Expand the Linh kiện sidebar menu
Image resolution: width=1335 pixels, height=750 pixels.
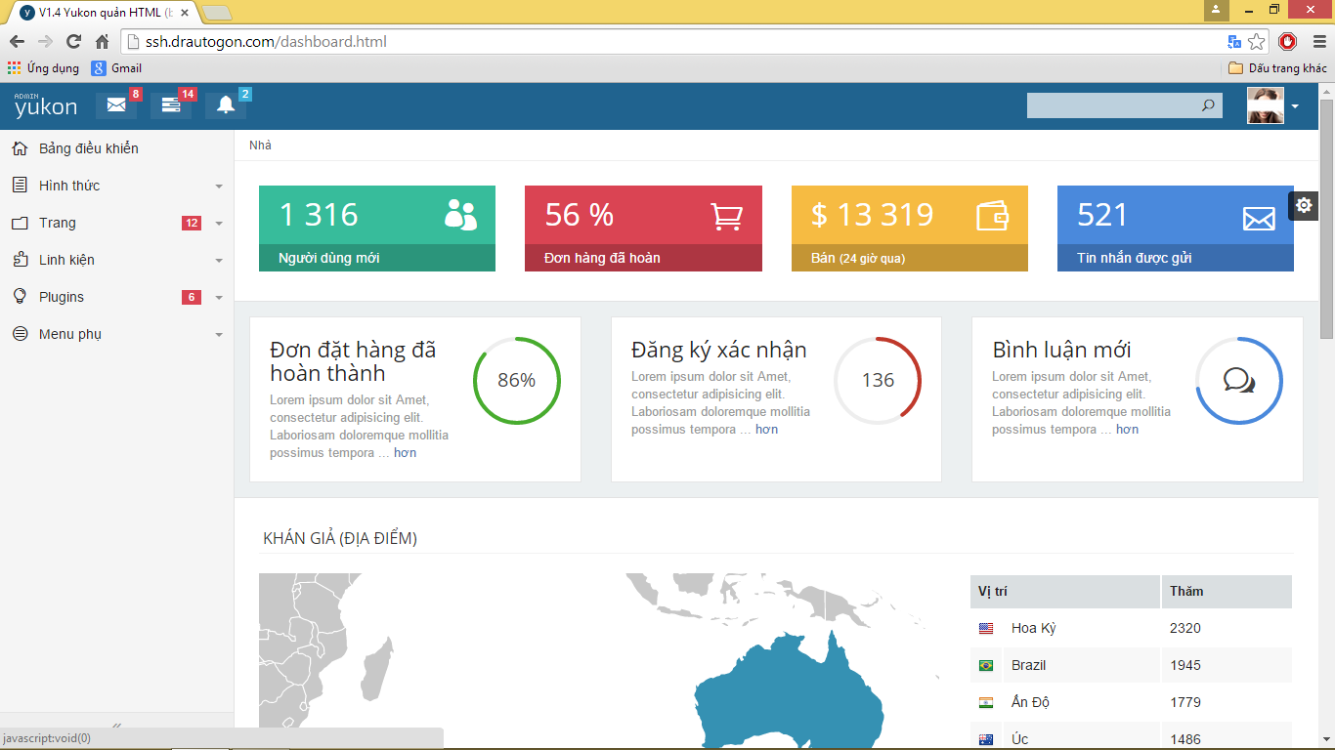66,260
